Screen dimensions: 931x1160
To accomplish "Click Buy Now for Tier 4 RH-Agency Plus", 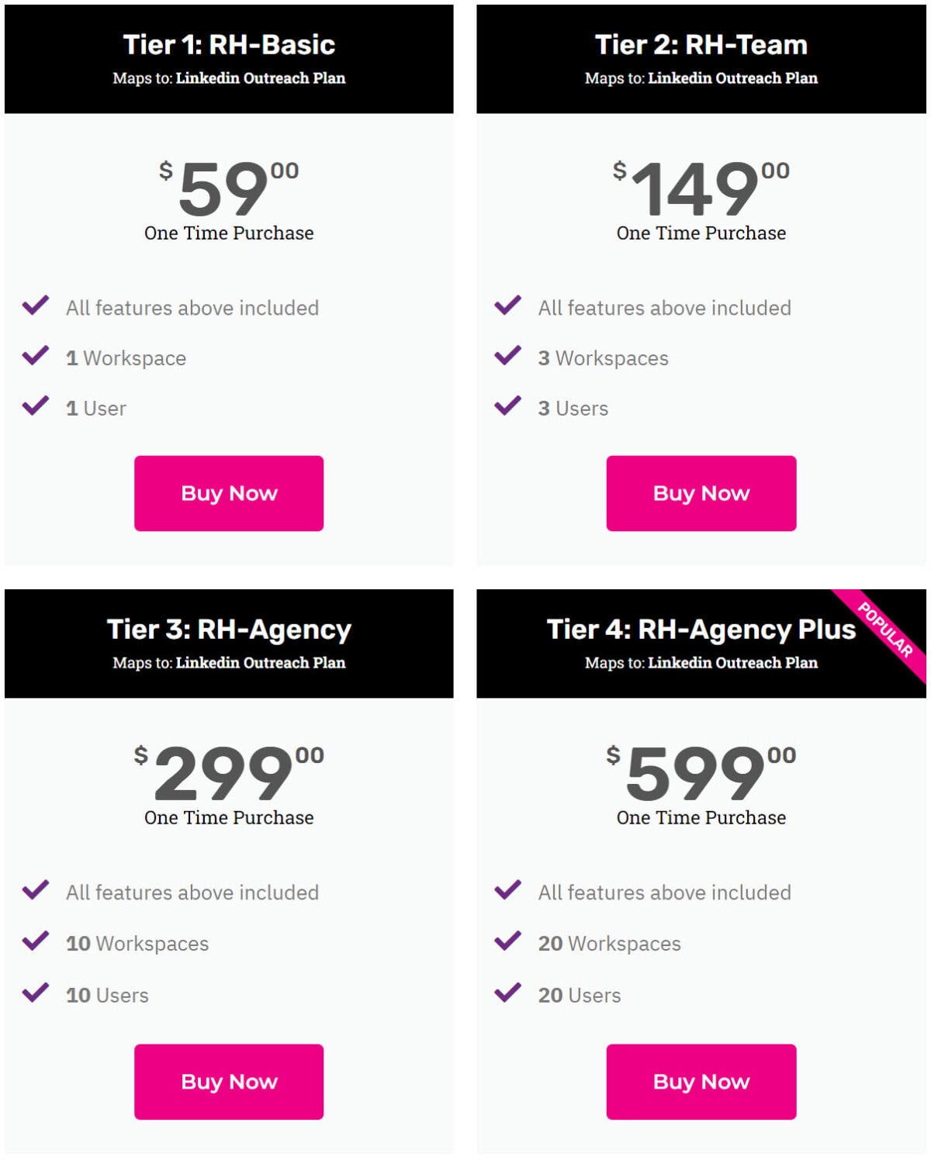I will tap(701, 1082).
